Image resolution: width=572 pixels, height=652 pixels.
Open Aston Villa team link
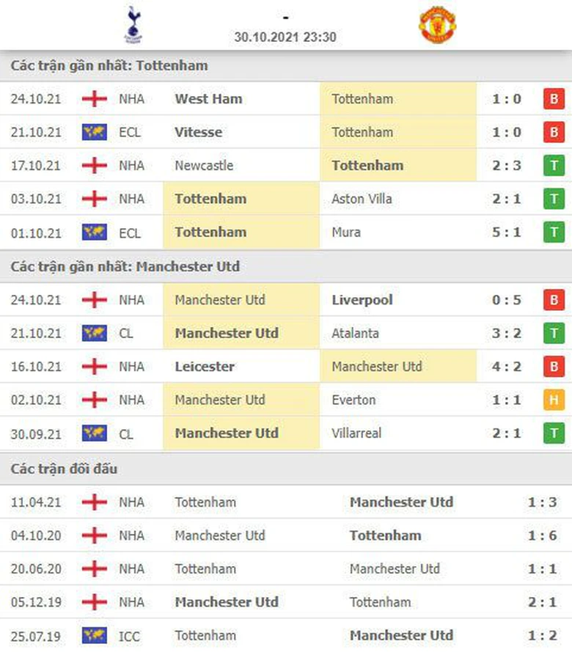pos(362,199)
